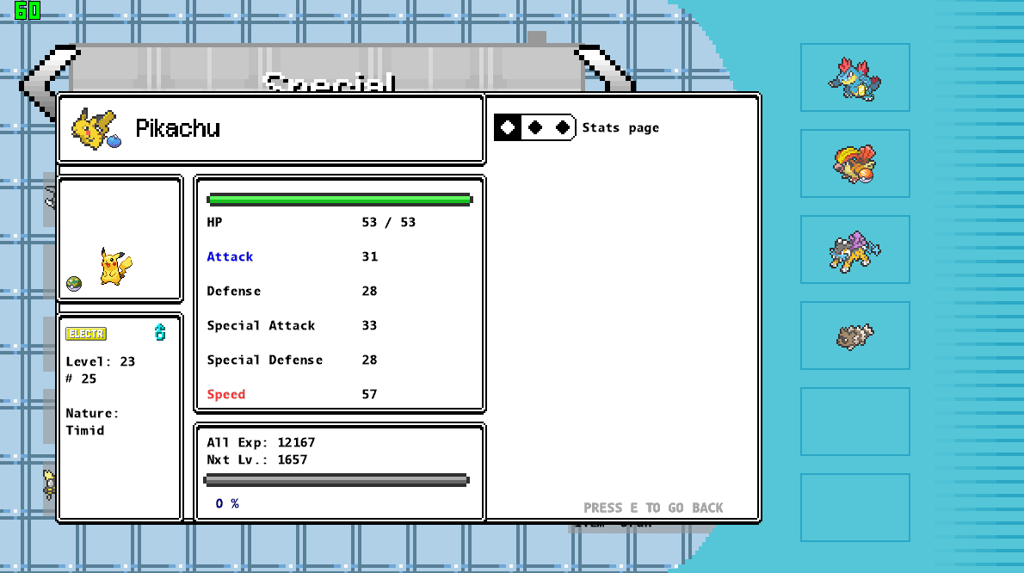Click PRESS E TO GO BACK text
Image resolution: width=1024 pixels, height=573 pixels.
click(653, 508)
